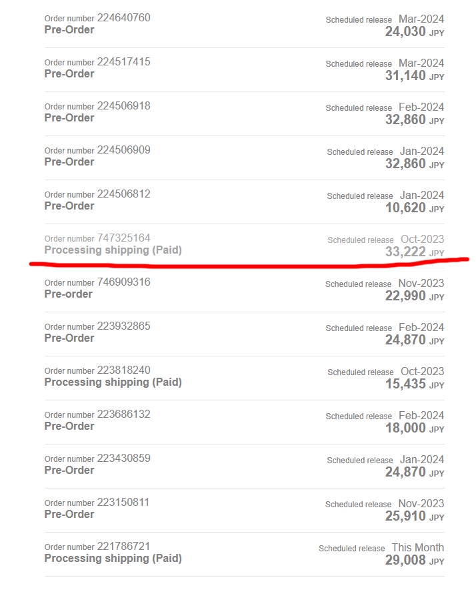
Task: Open paid order number 747325164
Action: click(124, 238)
